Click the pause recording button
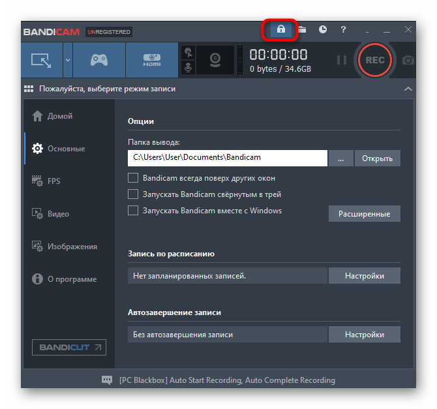 pyautogui.click(x=342, y=60)
